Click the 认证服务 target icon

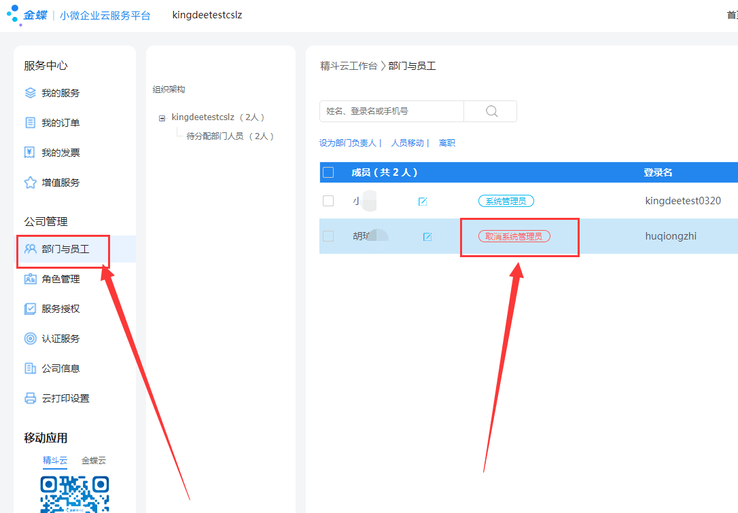(30, 338)
